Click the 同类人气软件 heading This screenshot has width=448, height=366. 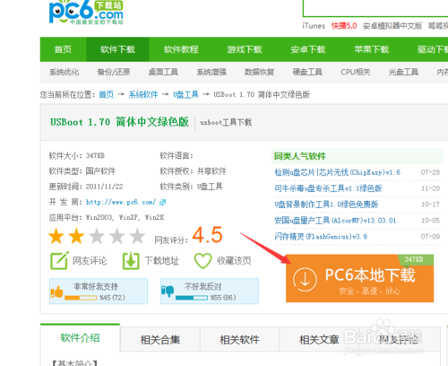[x=300, y=156]
